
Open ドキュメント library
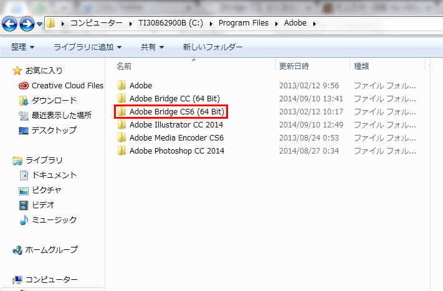pos(54,175)
